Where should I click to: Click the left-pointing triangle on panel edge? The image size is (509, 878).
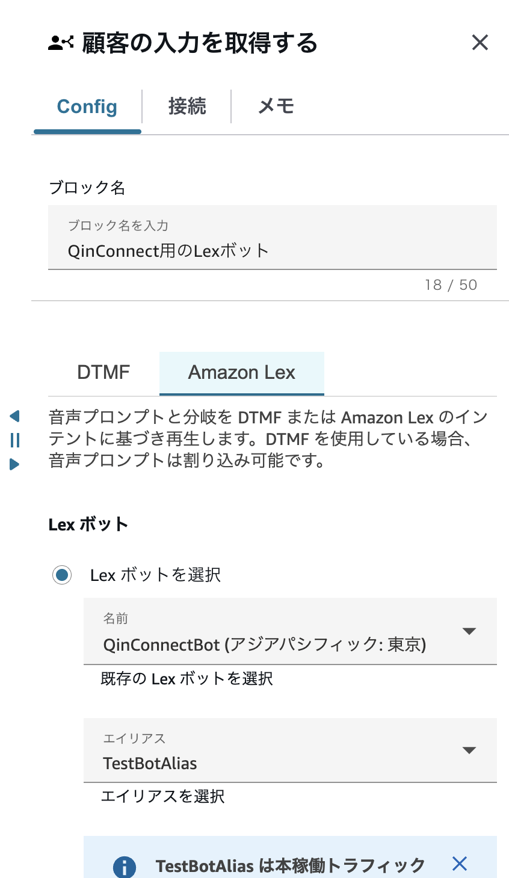[x=15, y=416]
